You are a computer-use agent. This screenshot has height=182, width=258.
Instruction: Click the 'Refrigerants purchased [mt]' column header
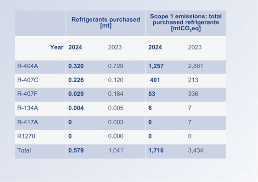[106, 22]
